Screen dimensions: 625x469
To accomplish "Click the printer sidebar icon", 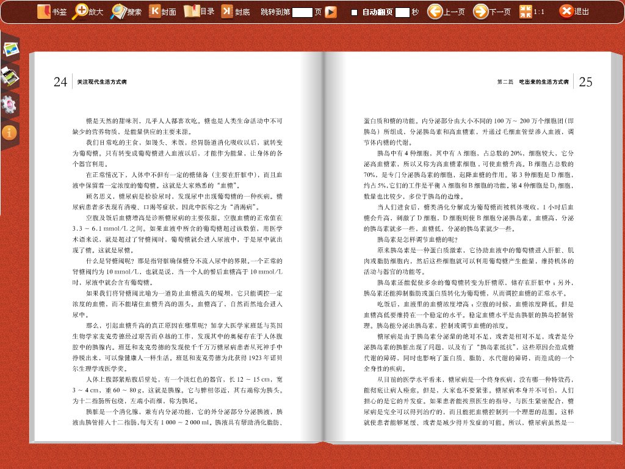I will coord(10,76).
